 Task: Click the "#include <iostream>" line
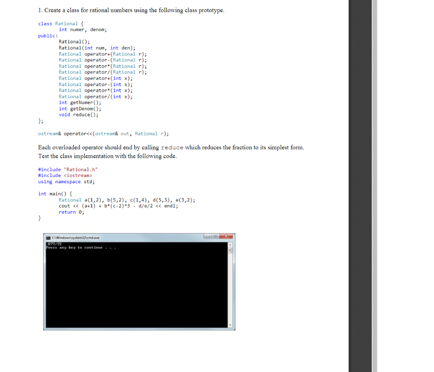(x=65, y=176)
